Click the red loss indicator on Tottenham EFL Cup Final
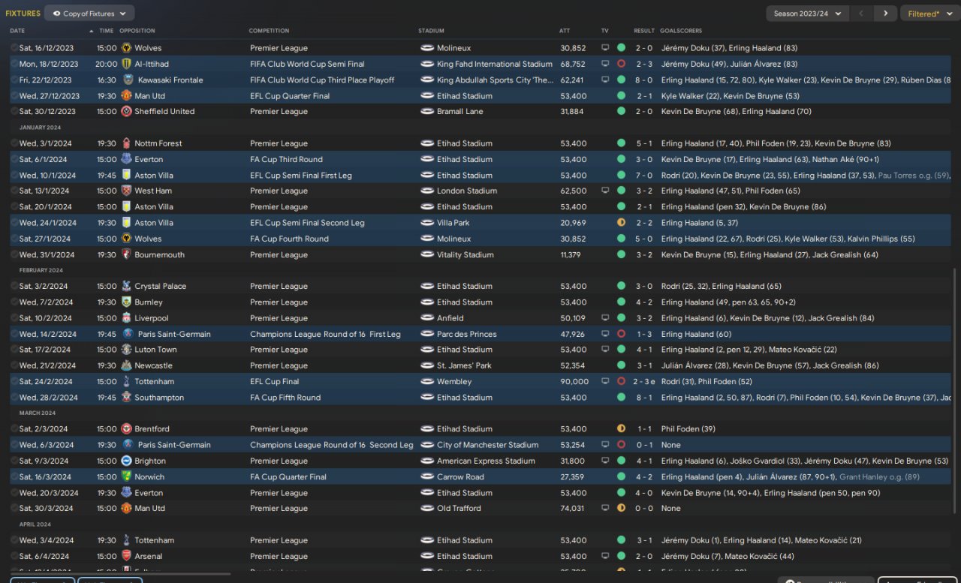This screenshot has height=583, width=961. [621, 381]
